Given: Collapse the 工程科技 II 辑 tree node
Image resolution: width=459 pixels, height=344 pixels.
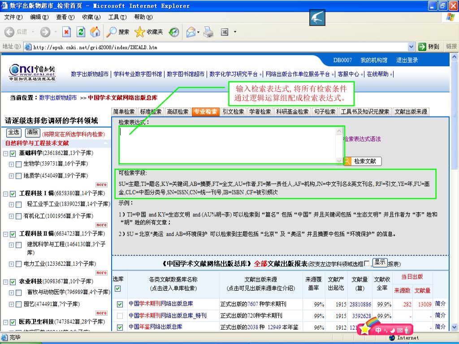Looking at the screenshot, I should (x=5, y=234).
